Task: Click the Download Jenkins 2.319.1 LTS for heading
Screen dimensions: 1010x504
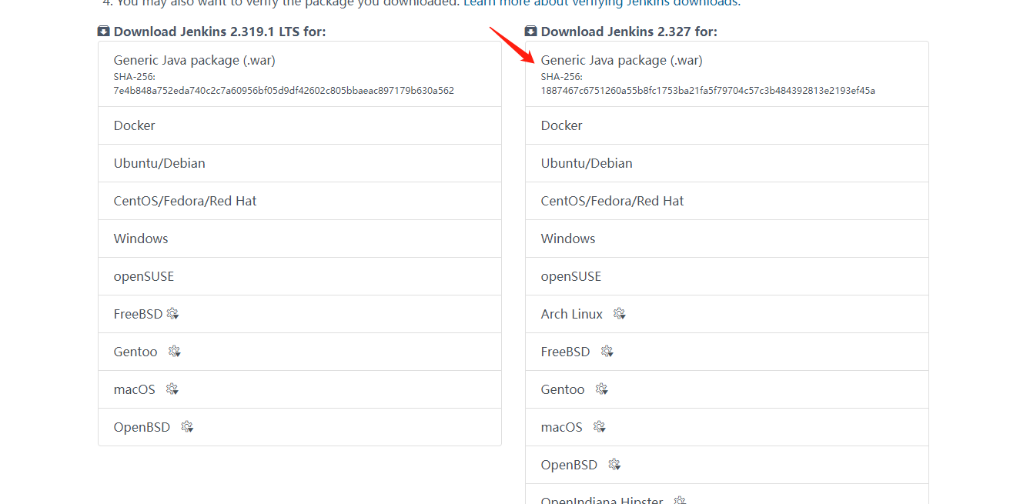Action: [x=219, y=32]
